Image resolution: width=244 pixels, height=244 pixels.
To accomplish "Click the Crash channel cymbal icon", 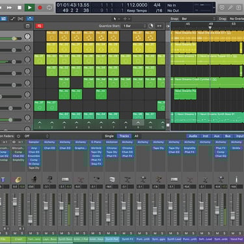I will point(18,180).
